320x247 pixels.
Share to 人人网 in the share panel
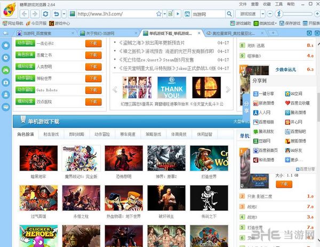click(x=262, y=113)
